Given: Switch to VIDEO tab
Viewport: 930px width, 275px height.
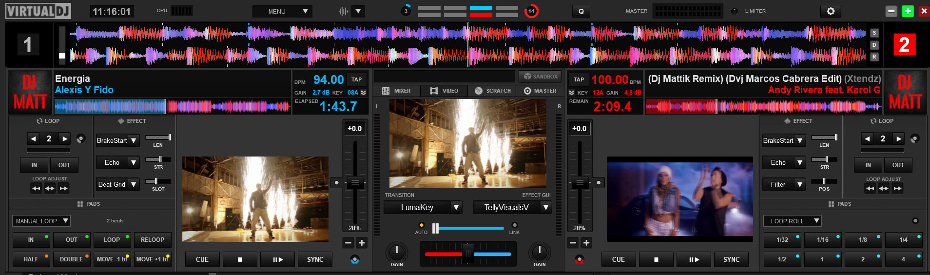Looking at the screenshot, I should [444, 91].
